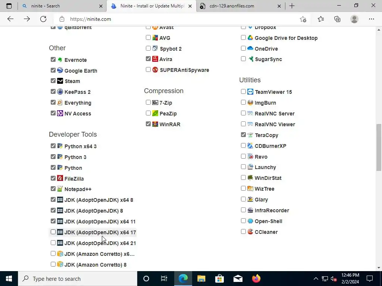Check the JDK (AdoptOpenJDK) x64 17 checkbox
Image resolution: width=382 pixels, height=286 pixels.
[x=53, y=232]
